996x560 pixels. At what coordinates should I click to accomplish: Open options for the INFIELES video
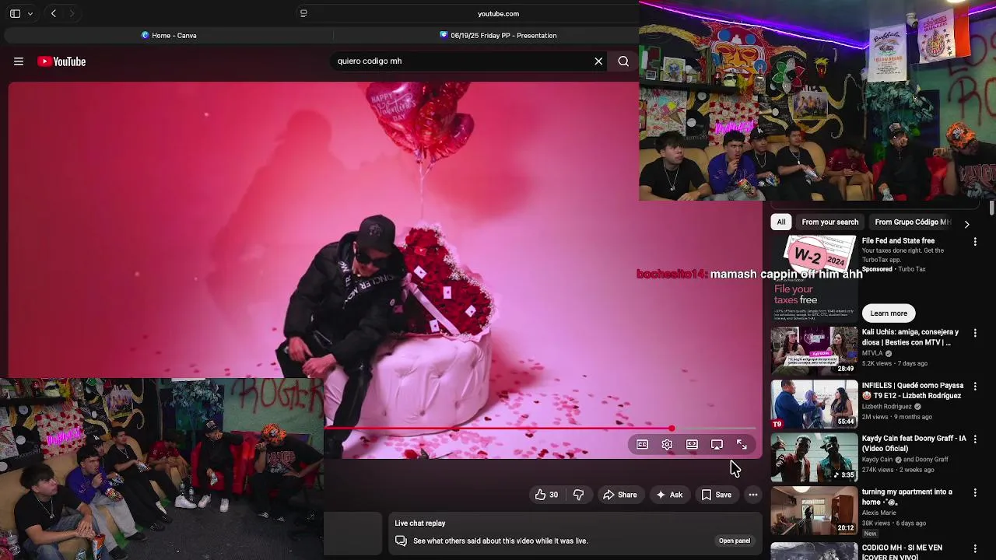[x=975, y=387]
